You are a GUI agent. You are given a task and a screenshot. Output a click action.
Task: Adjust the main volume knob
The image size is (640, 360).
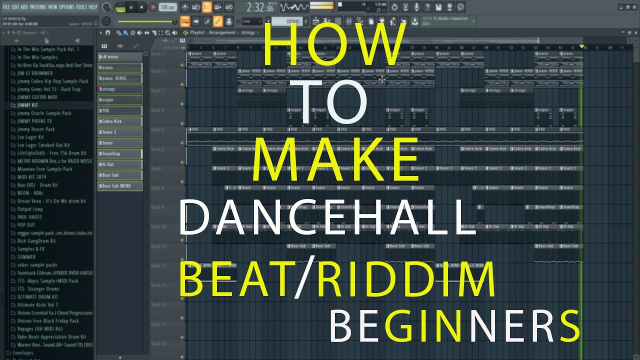tap(106, 7)
